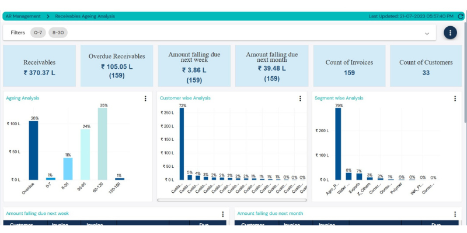Click the Overdue Receivables card
467x233 pixels.
tap(116, 66)
